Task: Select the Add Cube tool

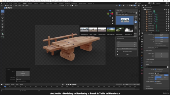Action: pos(2,37)
